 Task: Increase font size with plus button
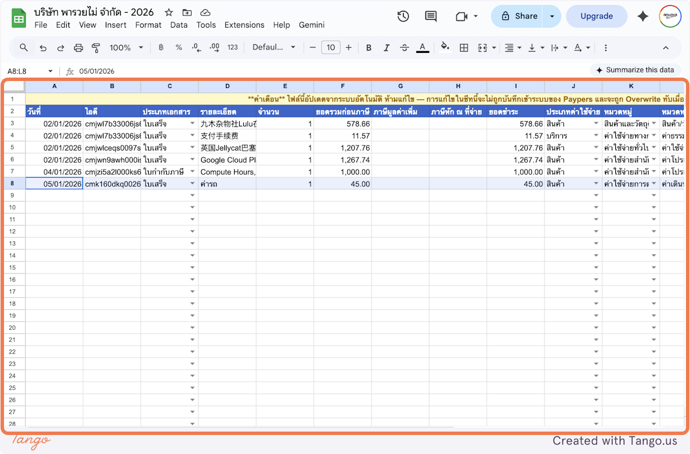pyautogui.click(x=348, y=48)
